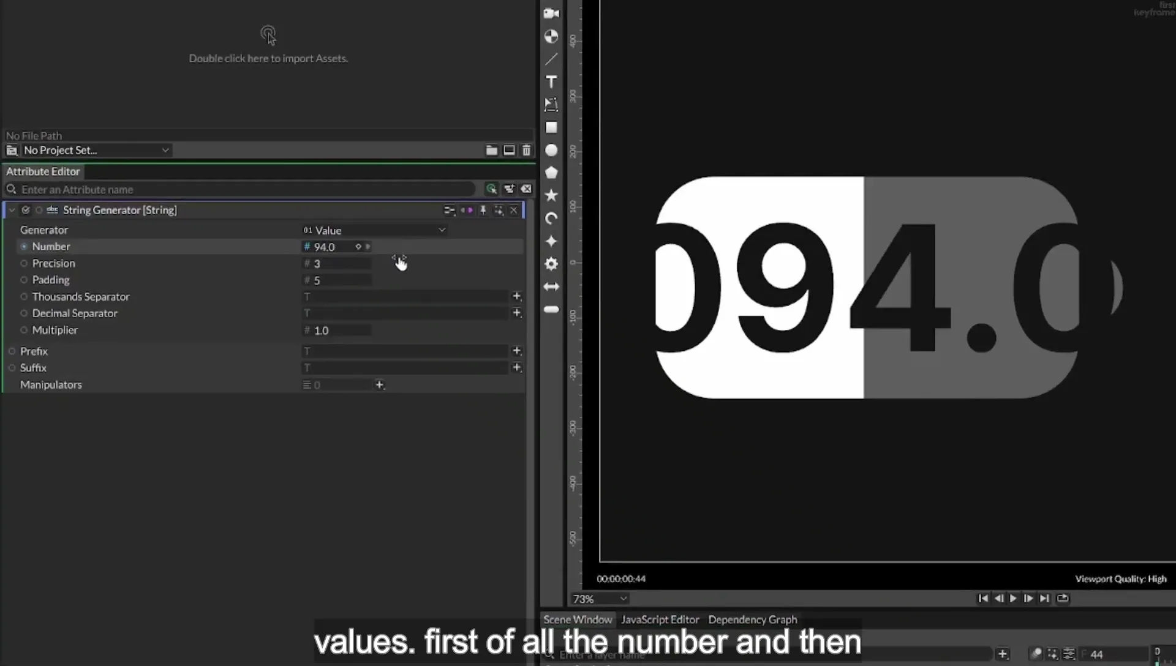The height and width of the screenshot is (666, 1176).
Task: Add a Manipulators entry with plus
Action: pyautogui.click(x=380, y=384)
